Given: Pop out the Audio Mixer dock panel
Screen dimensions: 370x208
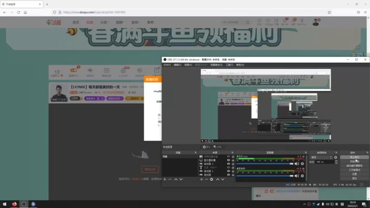Looking at the screenshot, I should [x=306, y=153].
